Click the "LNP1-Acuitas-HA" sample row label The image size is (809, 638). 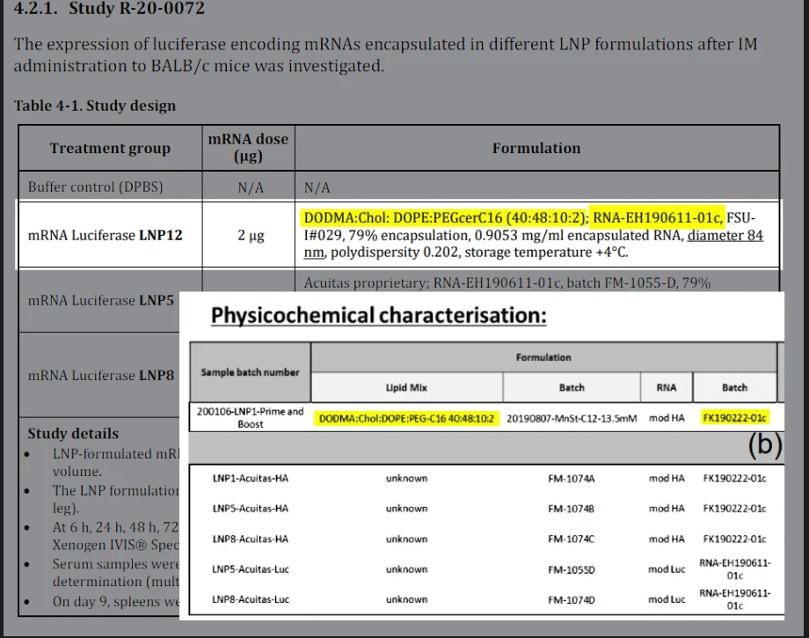(x=250, y=479)
